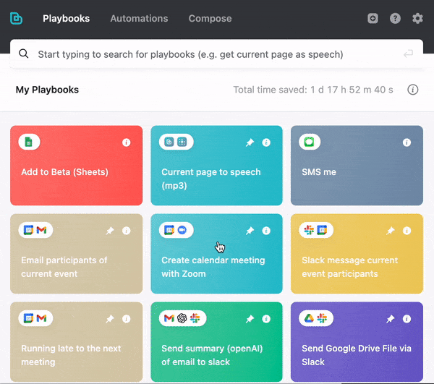This screenshot has height=384, width=434.
Task: Open Send Google Drive File via Slack playbook
Action: pos(357,341)
